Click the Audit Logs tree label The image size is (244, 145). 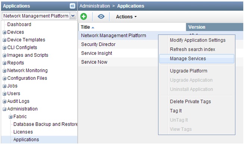pyautogui.click(x=18, y=101)
